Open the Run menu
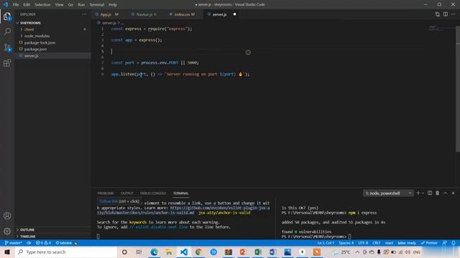This screenshot has height=258, width=460. pos(81,5)
